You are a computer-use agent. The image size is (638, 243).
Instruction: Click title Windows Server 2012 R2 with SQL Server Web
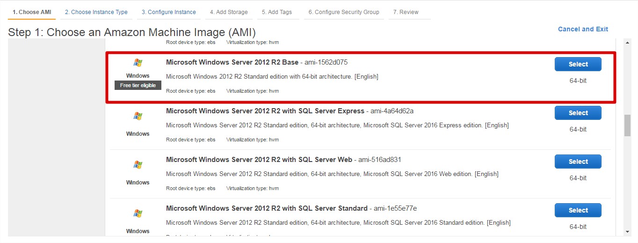[x=259, y=160]
